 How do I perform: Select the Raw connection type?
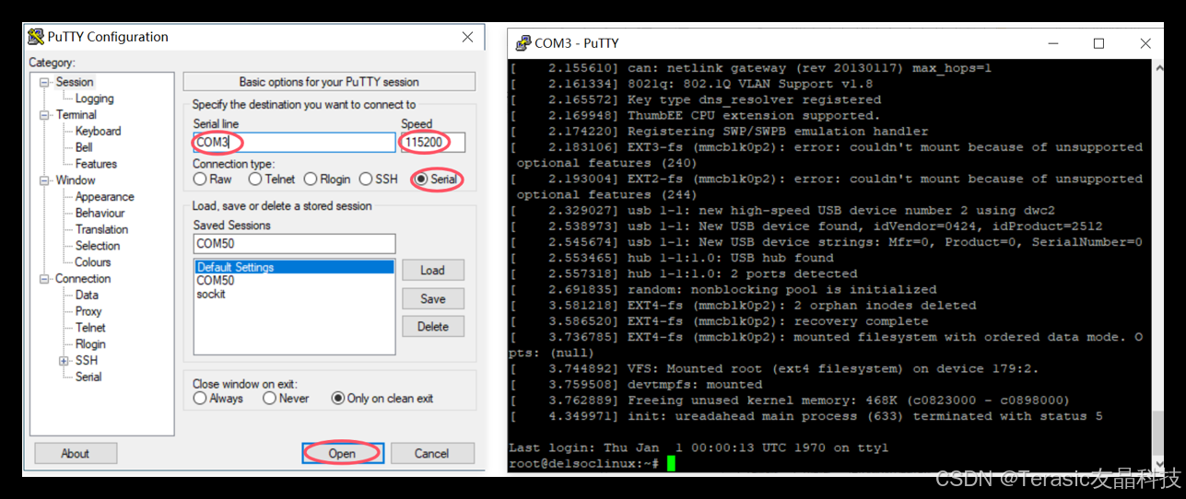click(x=213, y=179)
